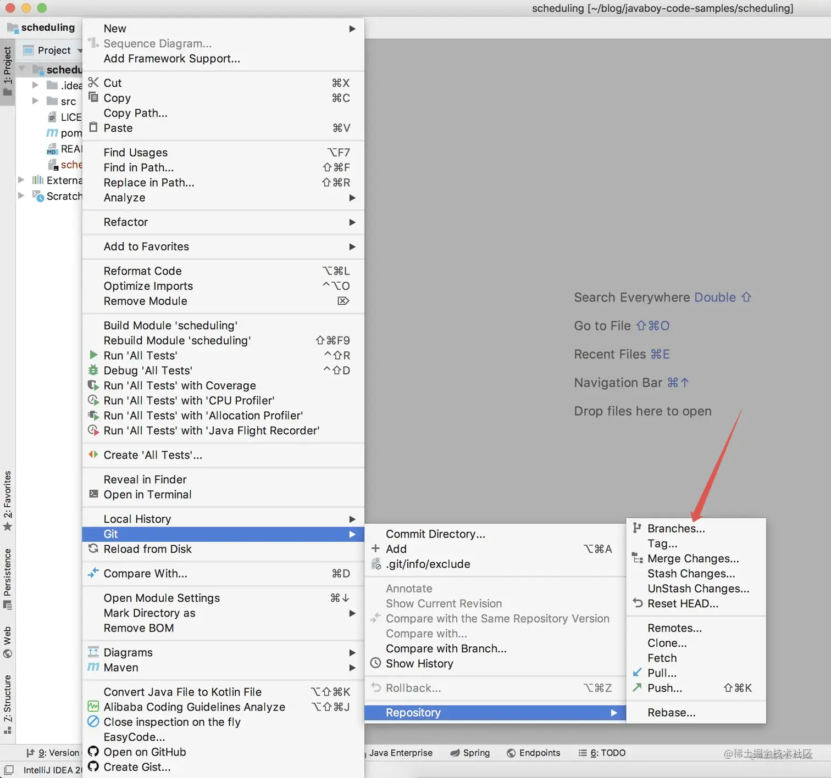Expand Scratches node in project tree
The image size is (831, 778).
21,195
